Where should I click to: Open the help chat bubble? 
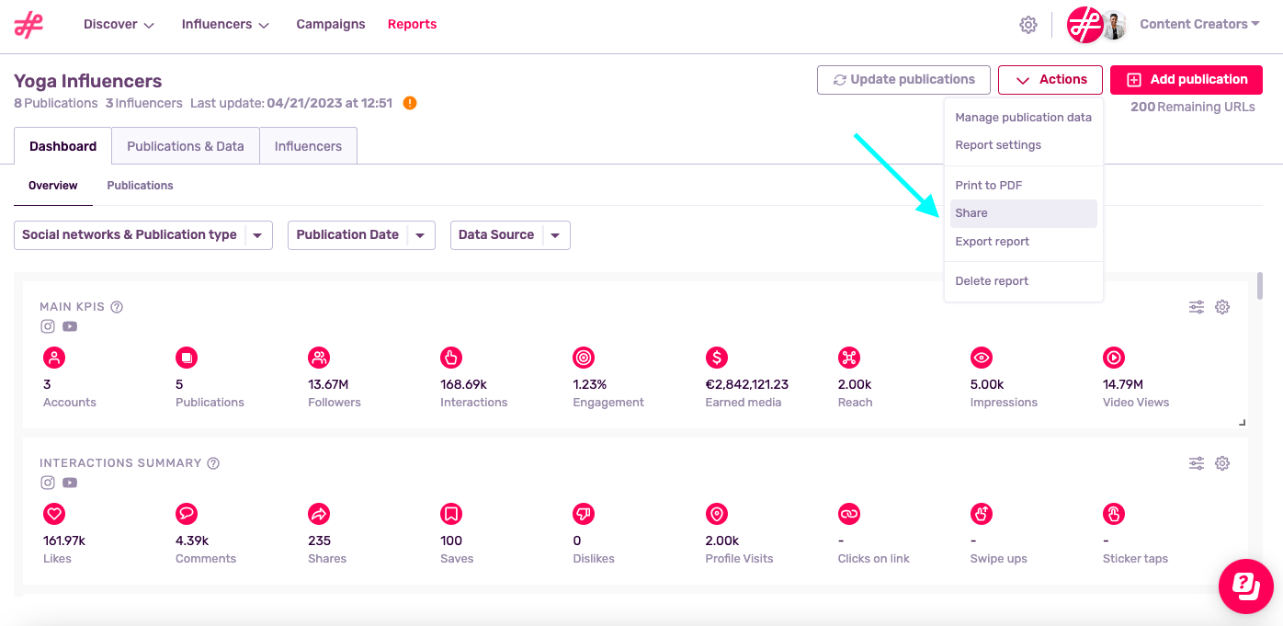(x=1246, y=586)
